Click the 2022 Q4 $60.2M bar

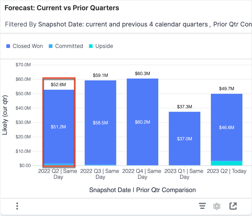[142, 122]
